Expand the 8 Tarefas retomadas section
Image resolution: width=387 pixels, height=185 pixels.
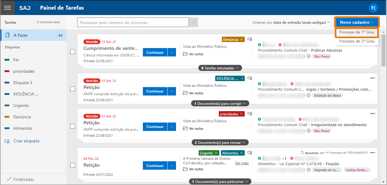click(220, 68)
